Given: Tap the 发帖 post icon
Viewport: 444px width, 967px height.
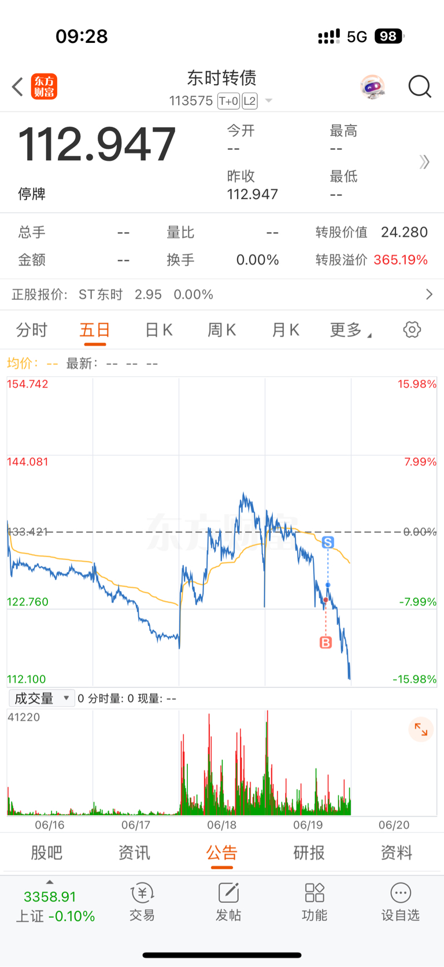Looking at the screenshot, I should click(x=228, y=902).
